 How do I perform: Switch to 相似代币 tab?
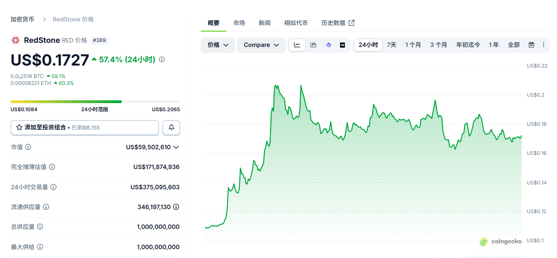point(296,23)
